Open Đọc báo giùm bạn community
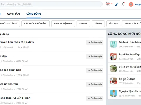141x105 pixels. click(x=10, y=70)
